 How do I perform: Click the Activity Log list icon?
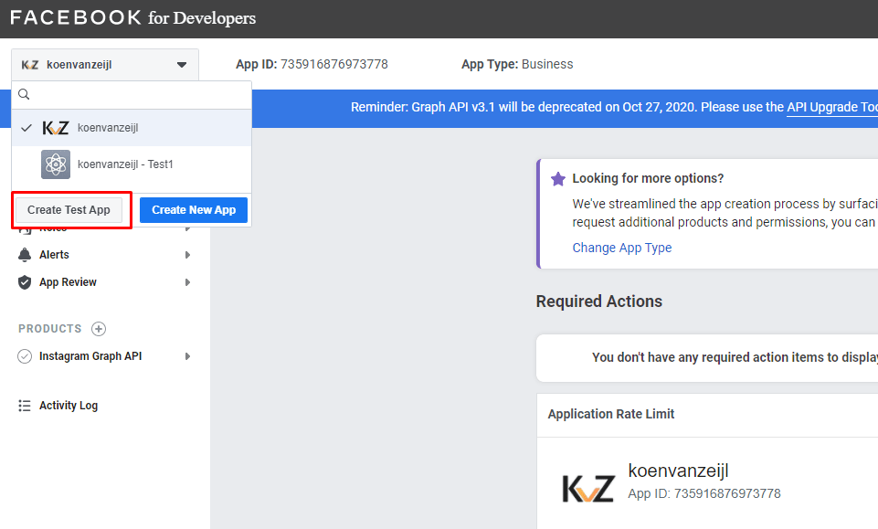[x=24, y=406]
